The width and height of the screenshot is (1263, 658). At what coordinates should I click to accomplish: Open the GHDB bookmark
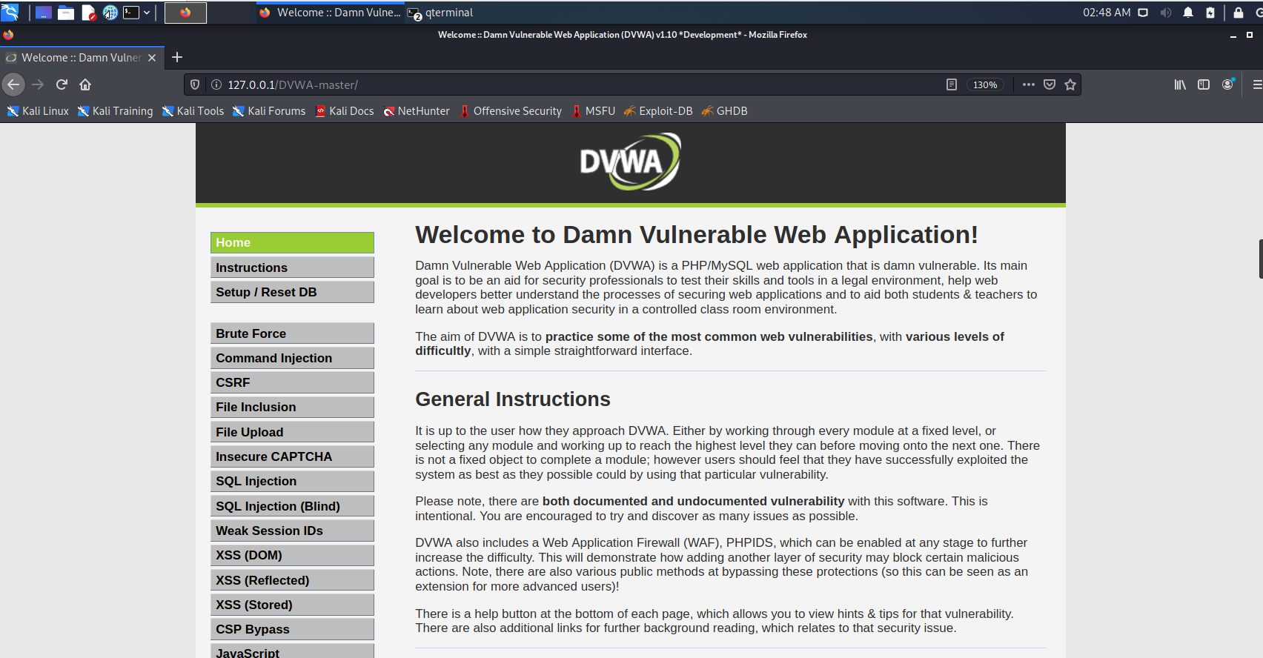tap(724, 111)
